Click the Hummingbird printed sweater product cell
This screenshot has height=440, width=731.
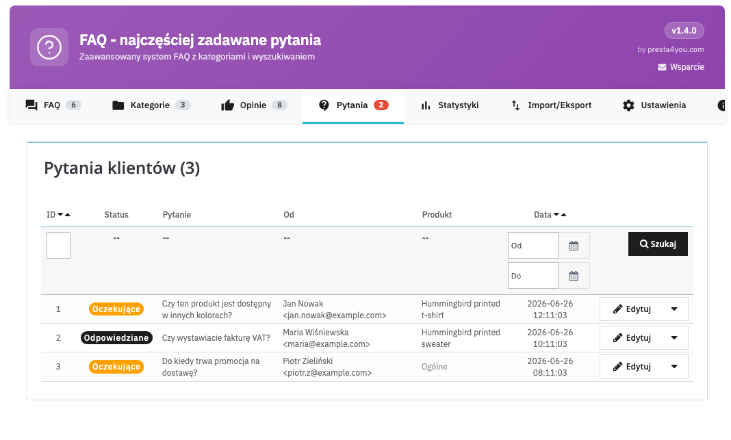click(461, 338)
